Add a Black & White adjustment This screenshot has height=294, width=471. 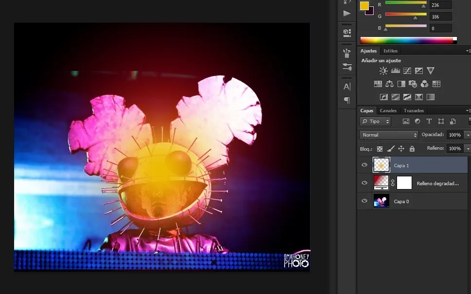pos(401,84)
